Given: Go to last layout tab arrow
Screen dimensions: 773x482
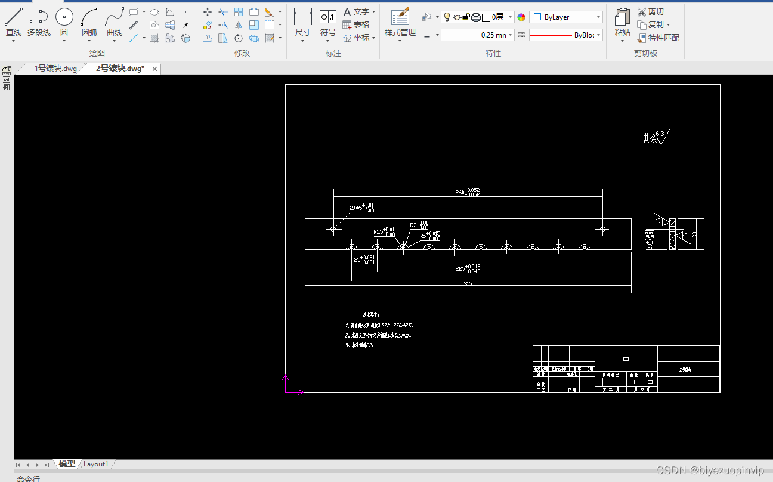Looking at the screenshot, I should (x=47, y=465).
